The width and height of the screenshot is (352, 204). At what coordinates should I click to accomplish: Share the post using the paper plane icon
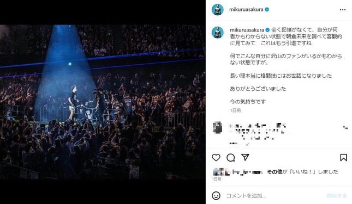coord(245,157)
